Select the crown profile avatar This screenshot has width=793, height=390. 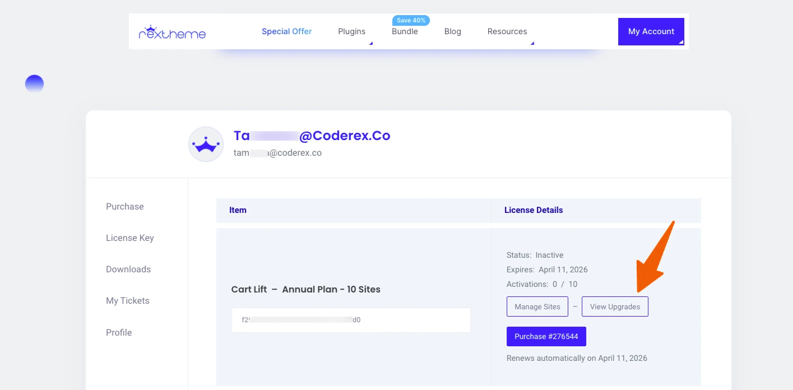206,145
